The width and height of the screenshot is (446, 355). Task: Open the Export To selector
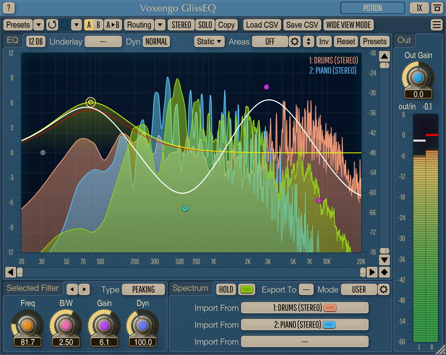tap(306, 289)
